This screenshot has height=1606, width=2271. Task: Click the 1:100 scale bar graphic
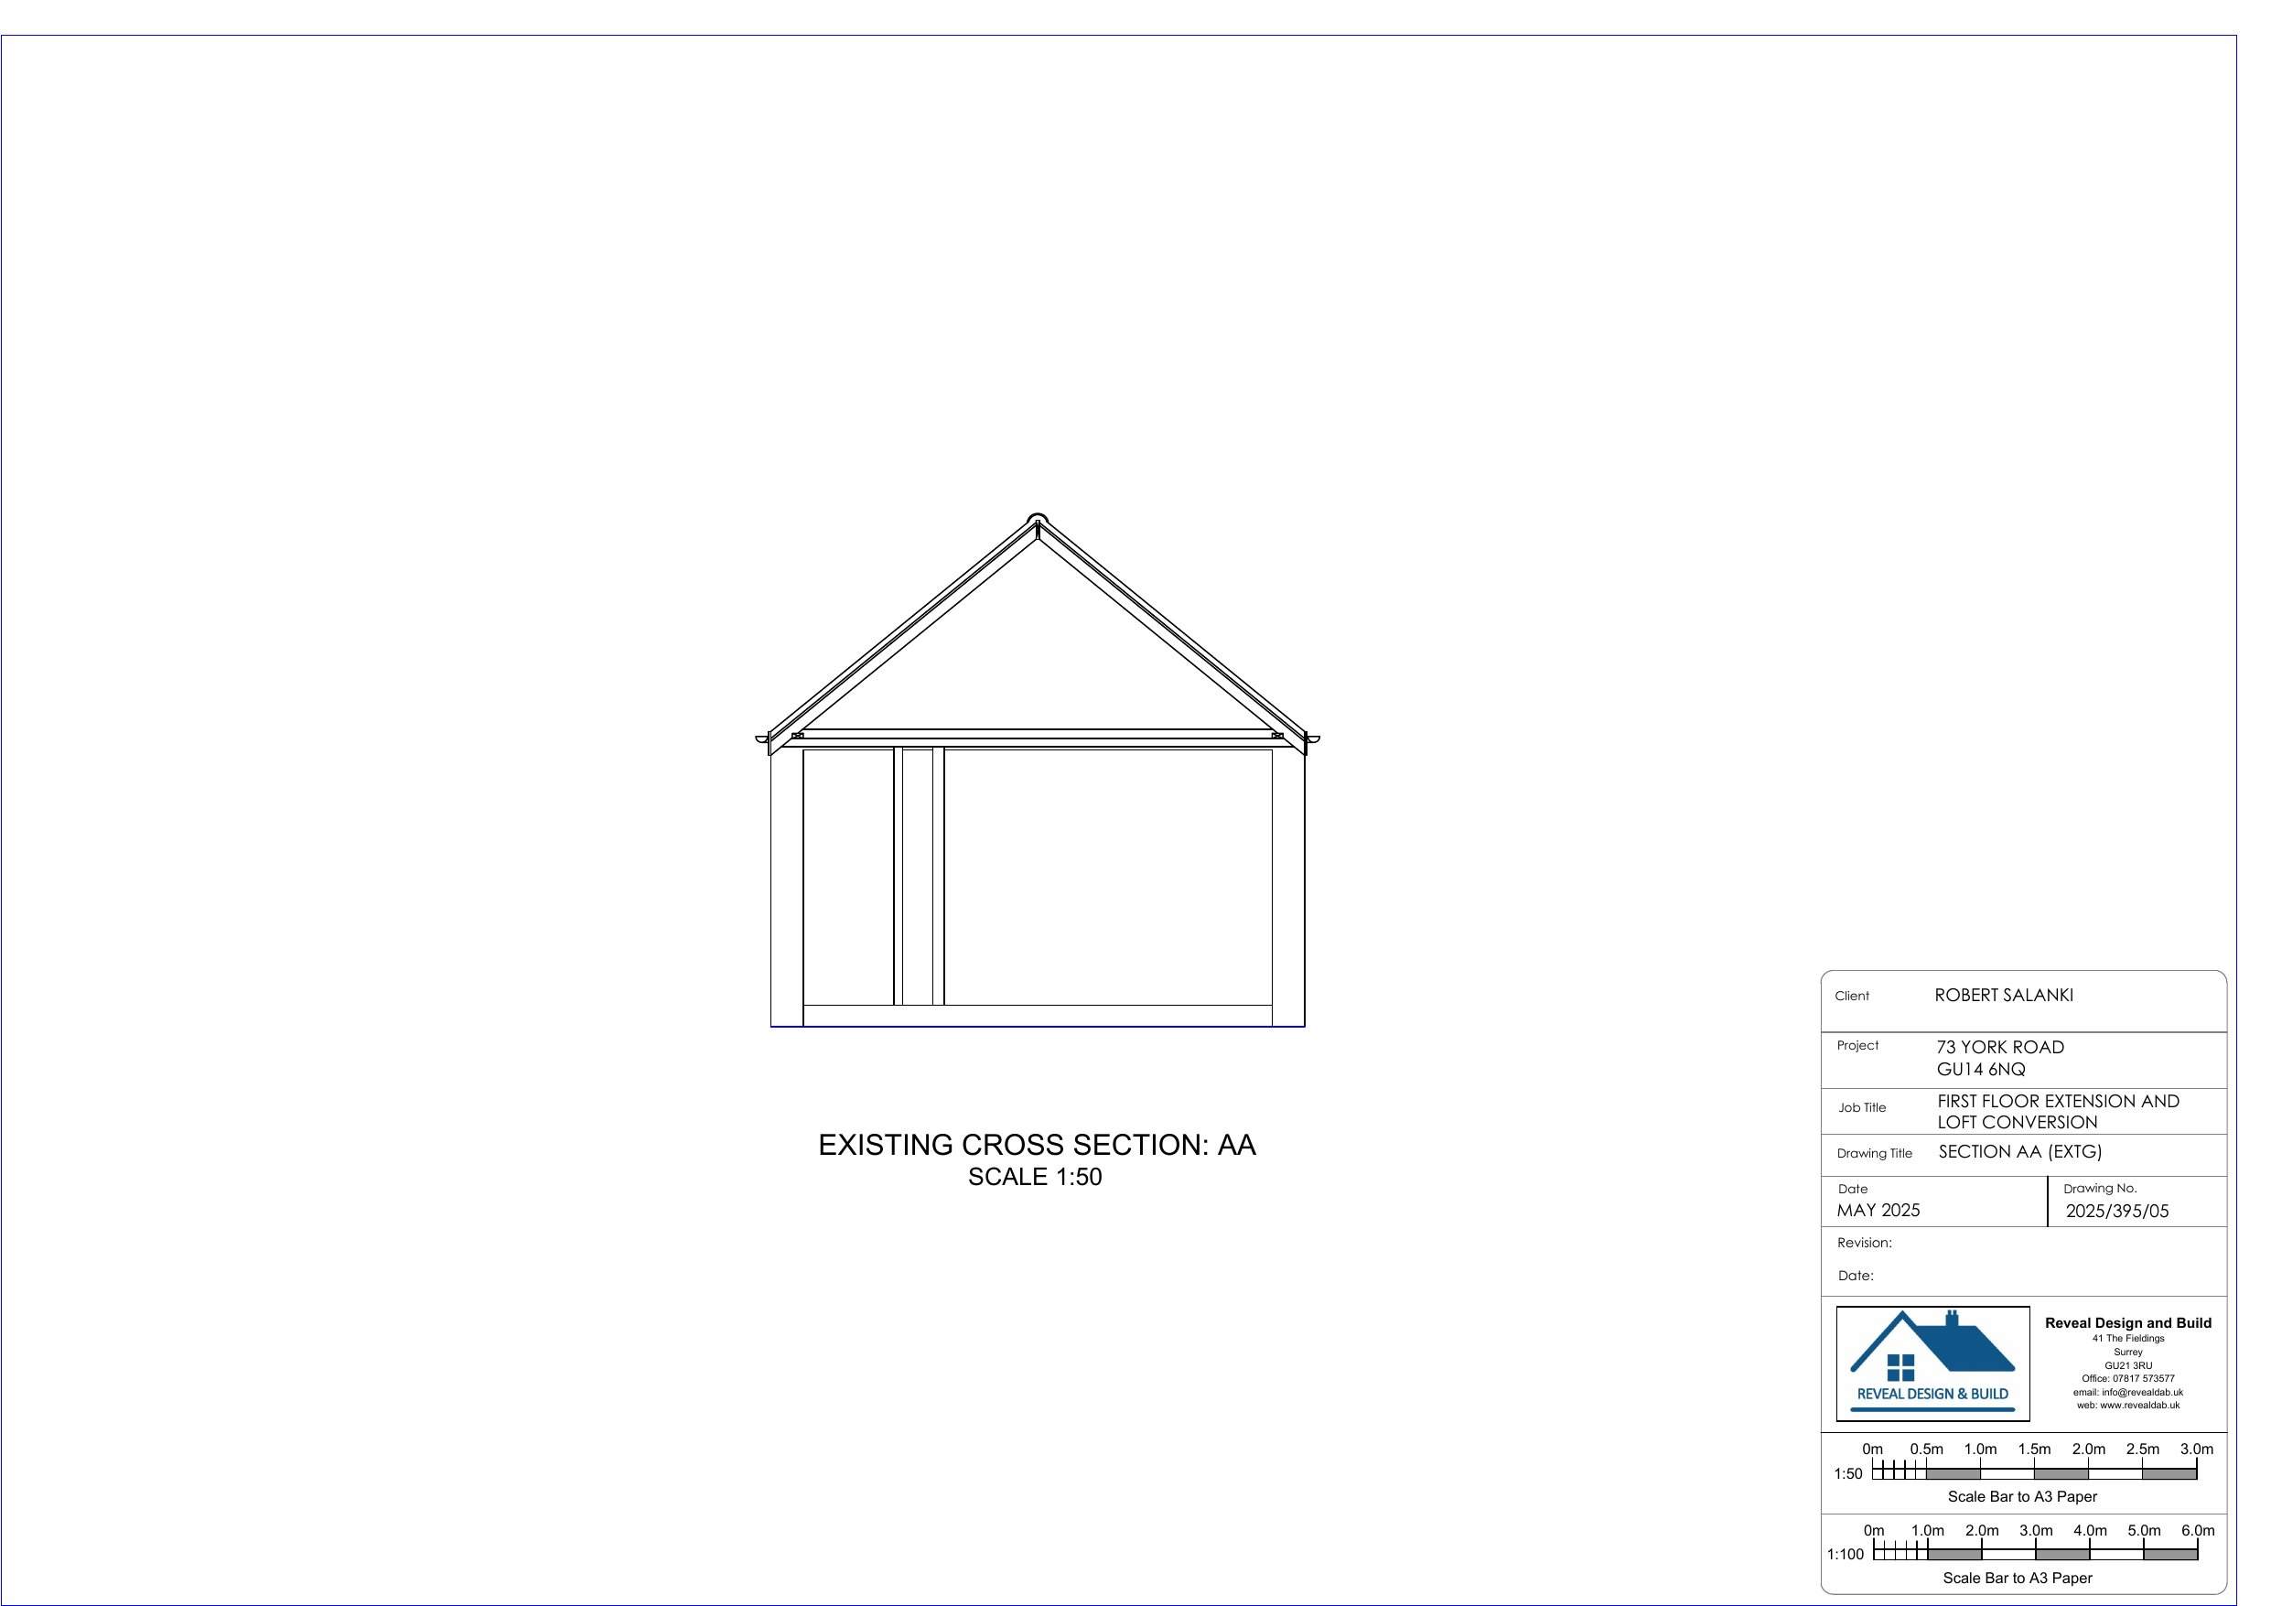point(2035,1554)
